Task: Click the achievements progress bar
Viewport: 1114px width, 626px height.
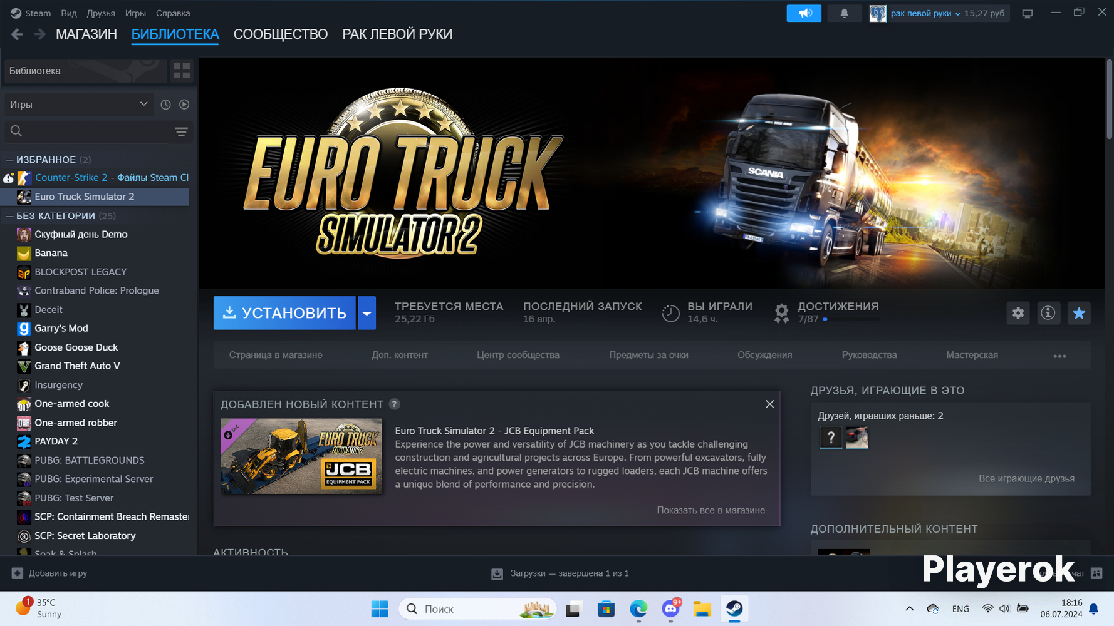Action: pyautogui.click(x=852, y=319)
